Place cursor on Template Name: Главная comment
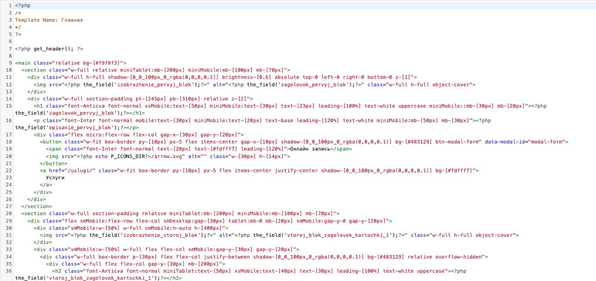Screen dimensions: 596x281 click(48, 20)
